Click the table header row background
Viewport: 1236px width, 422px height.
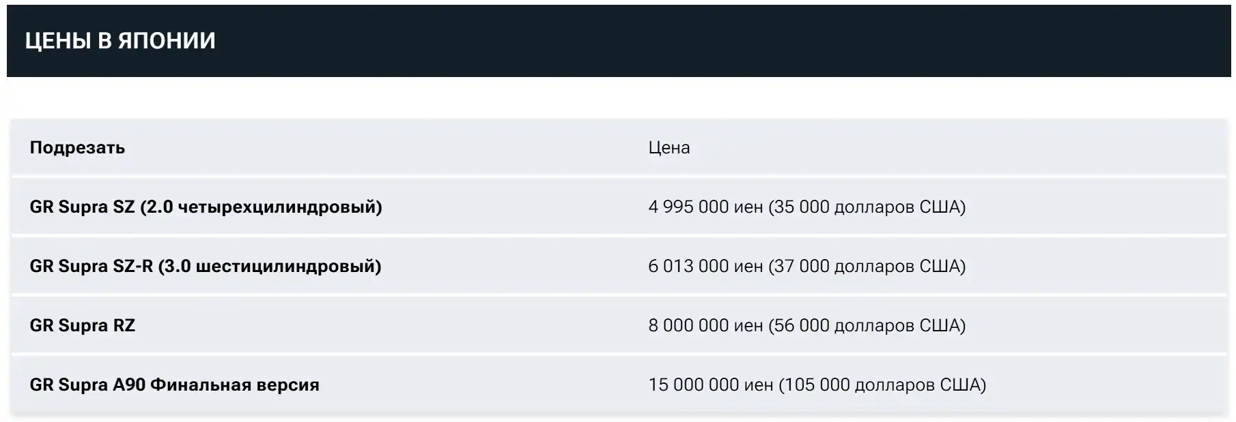point(619,148)
